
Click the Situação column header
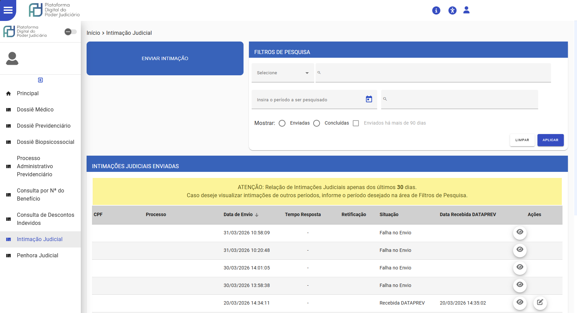(389, 215)
